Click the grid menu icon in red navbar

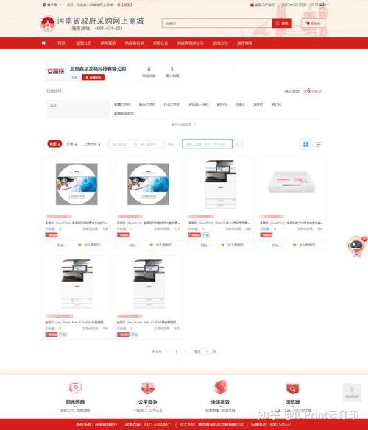click(43, 43)
